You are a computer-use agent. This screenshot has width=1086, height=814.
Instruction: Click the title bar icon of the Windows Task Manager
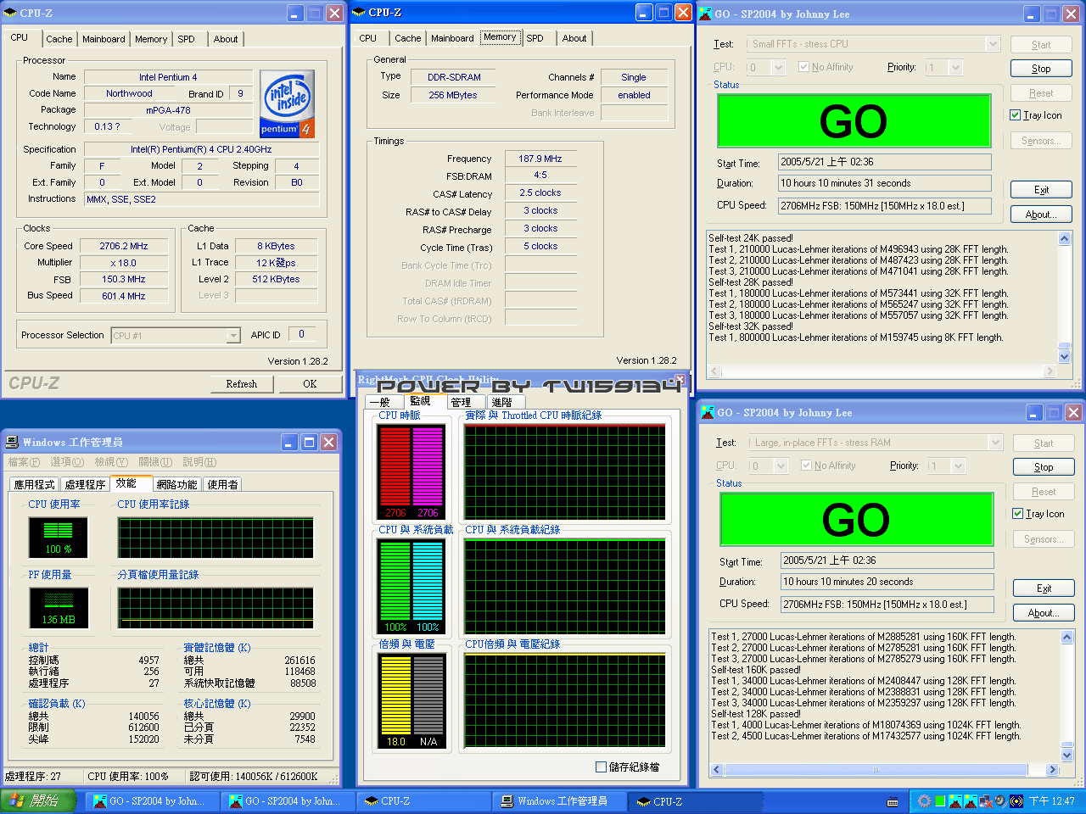click(13, 442)
